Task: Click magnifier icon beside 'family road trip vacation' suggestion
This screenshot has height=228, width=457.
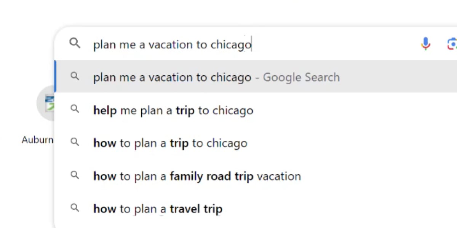Action: (75, 175)
